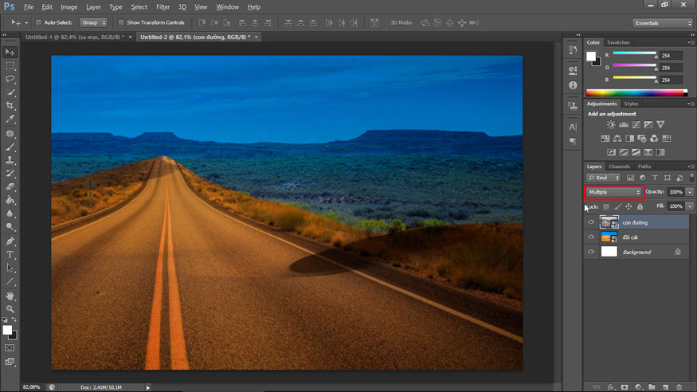Open the Filter menu
This screenshot has width=697, height=392.
pos(163,6)
